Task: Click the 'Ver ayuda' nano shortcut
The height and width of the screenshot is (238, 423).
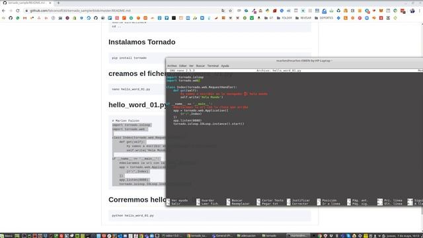Action: (177, 200)
